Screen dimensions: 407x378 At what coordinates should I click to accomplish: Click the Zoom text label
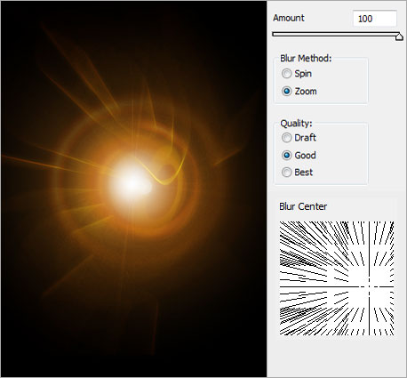click(x=306, y=92)
